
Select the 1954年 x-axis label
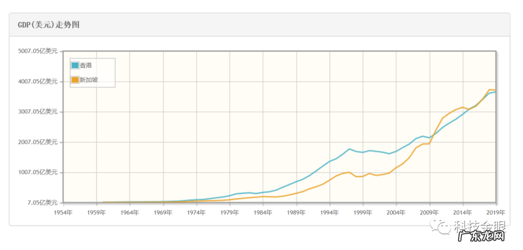[63, 212]
